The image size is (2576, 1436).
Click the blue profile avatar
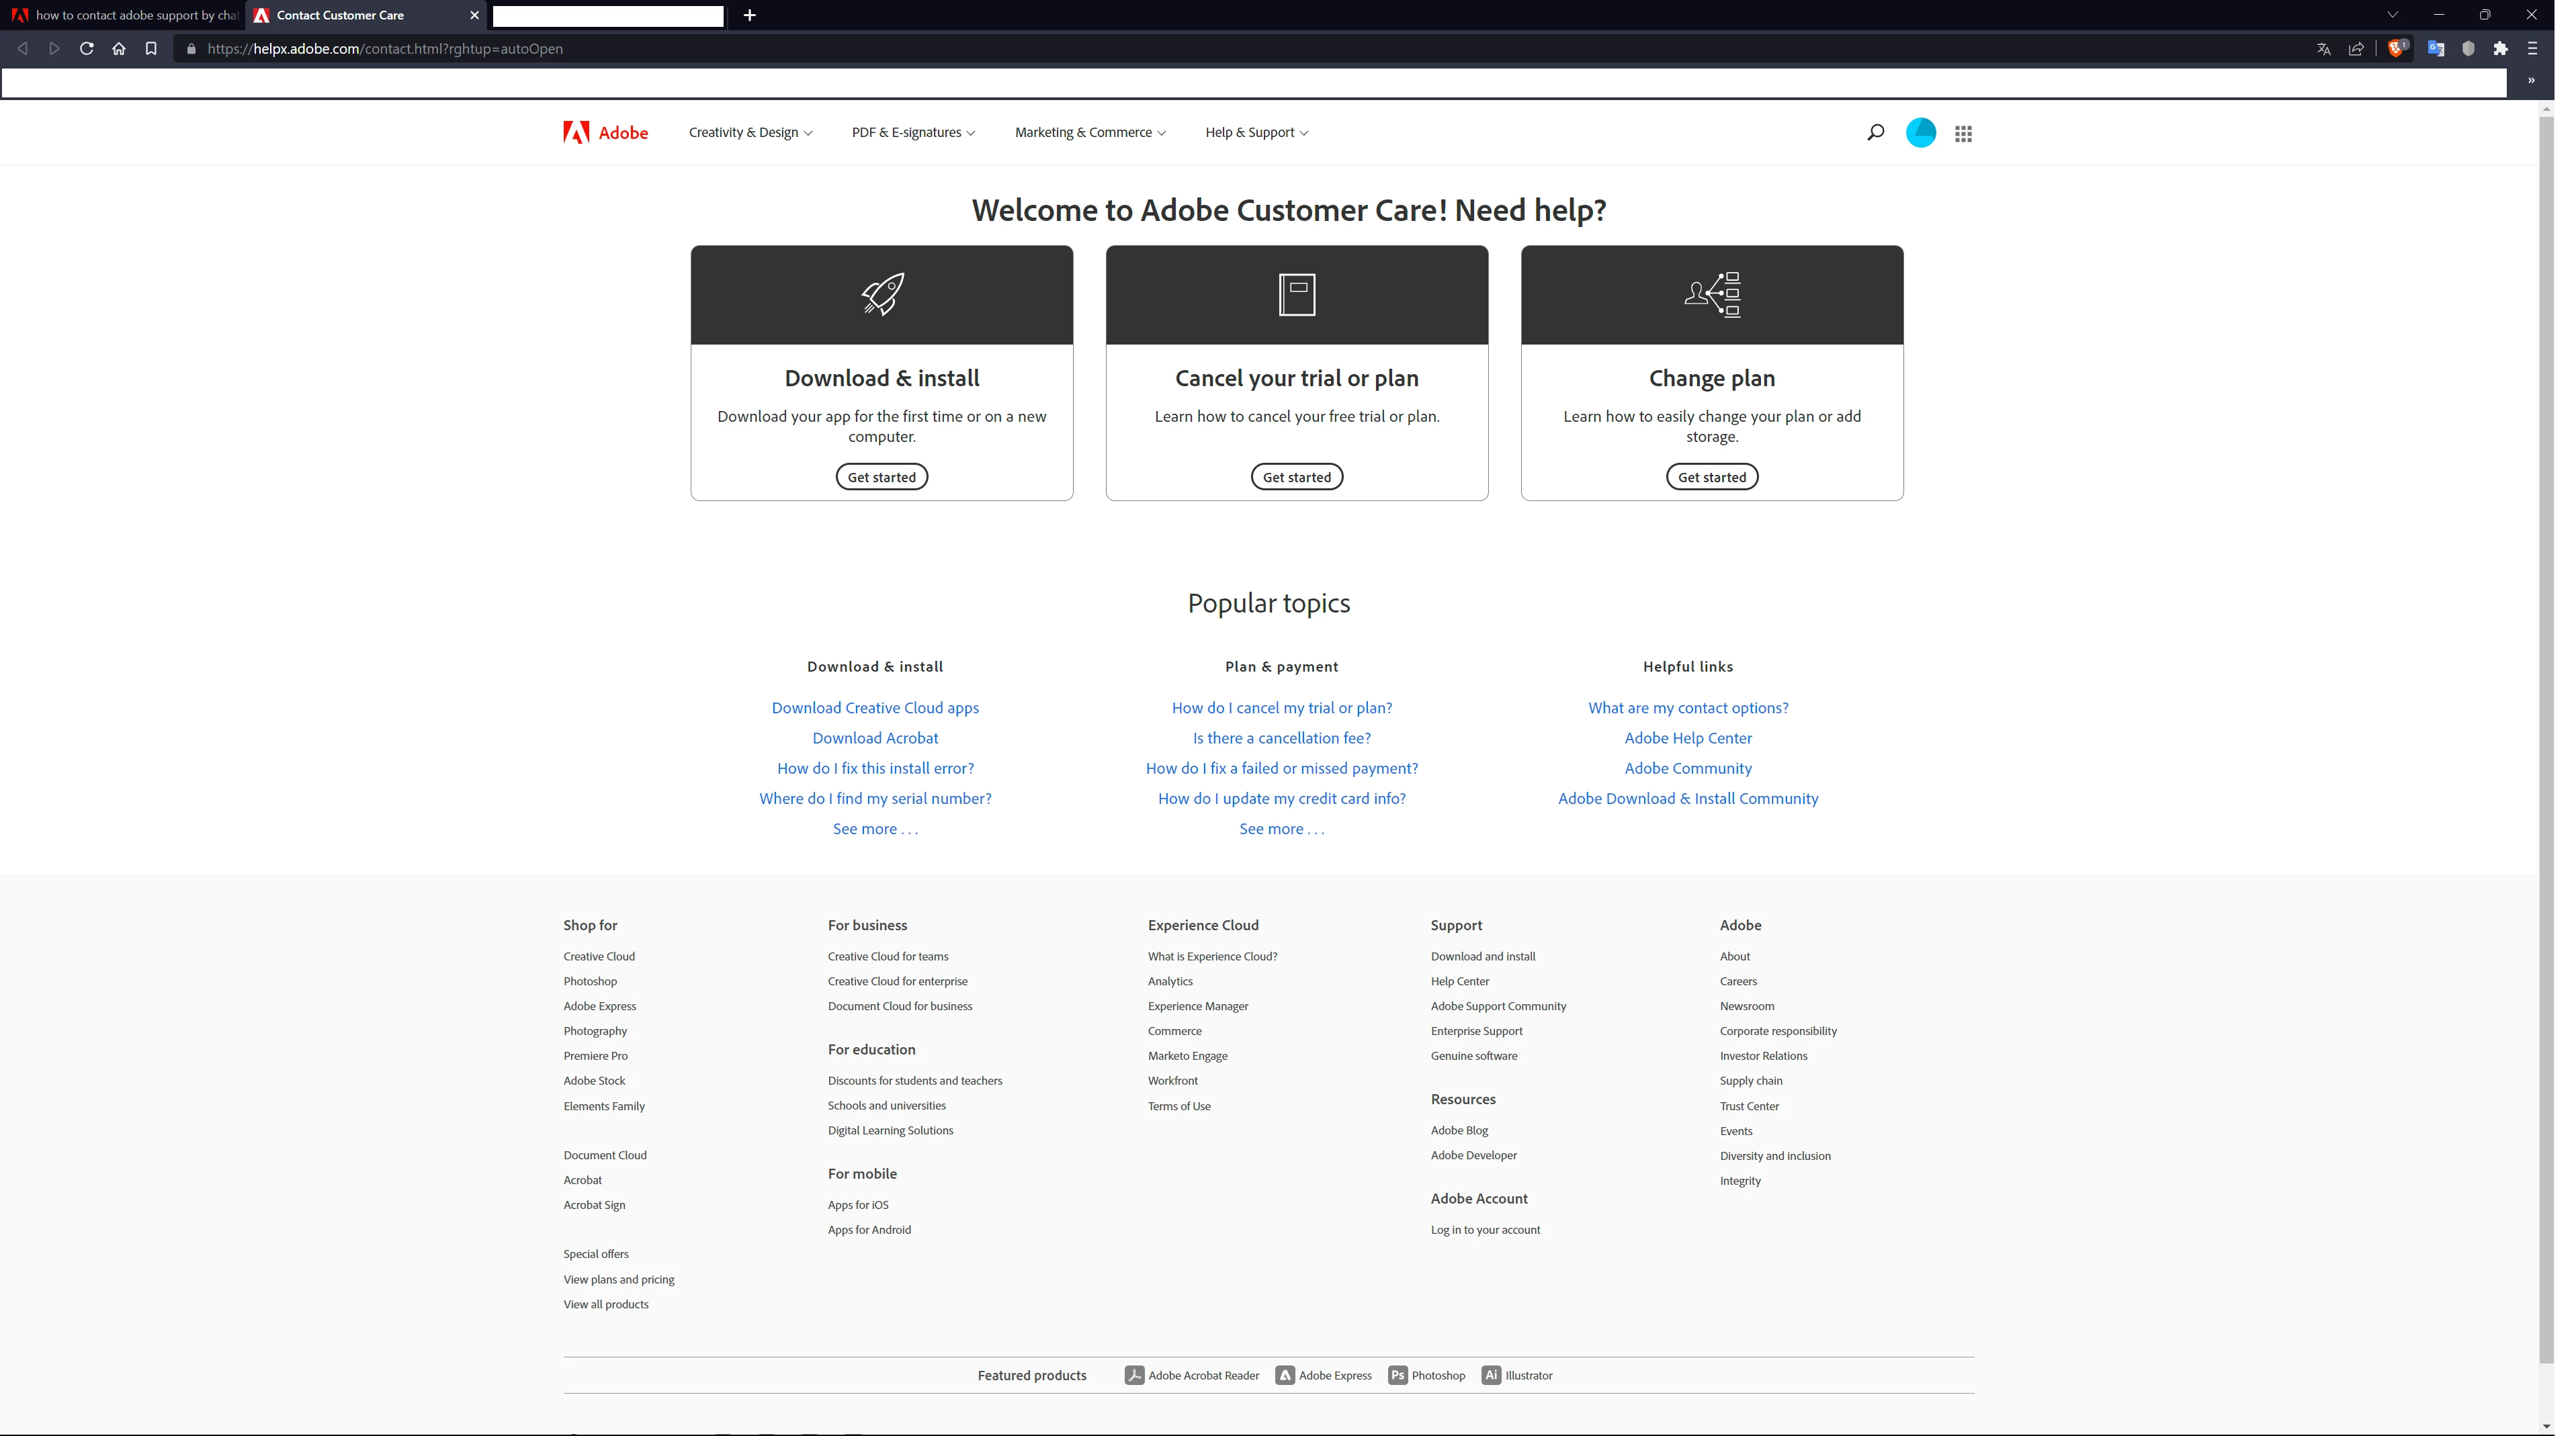tap(1920, 132)
